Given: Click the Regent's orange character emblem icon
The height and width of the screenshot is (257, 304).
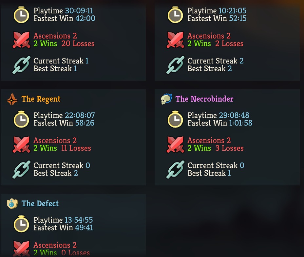Looking at the screenshot, I should [x=12, y=99].
